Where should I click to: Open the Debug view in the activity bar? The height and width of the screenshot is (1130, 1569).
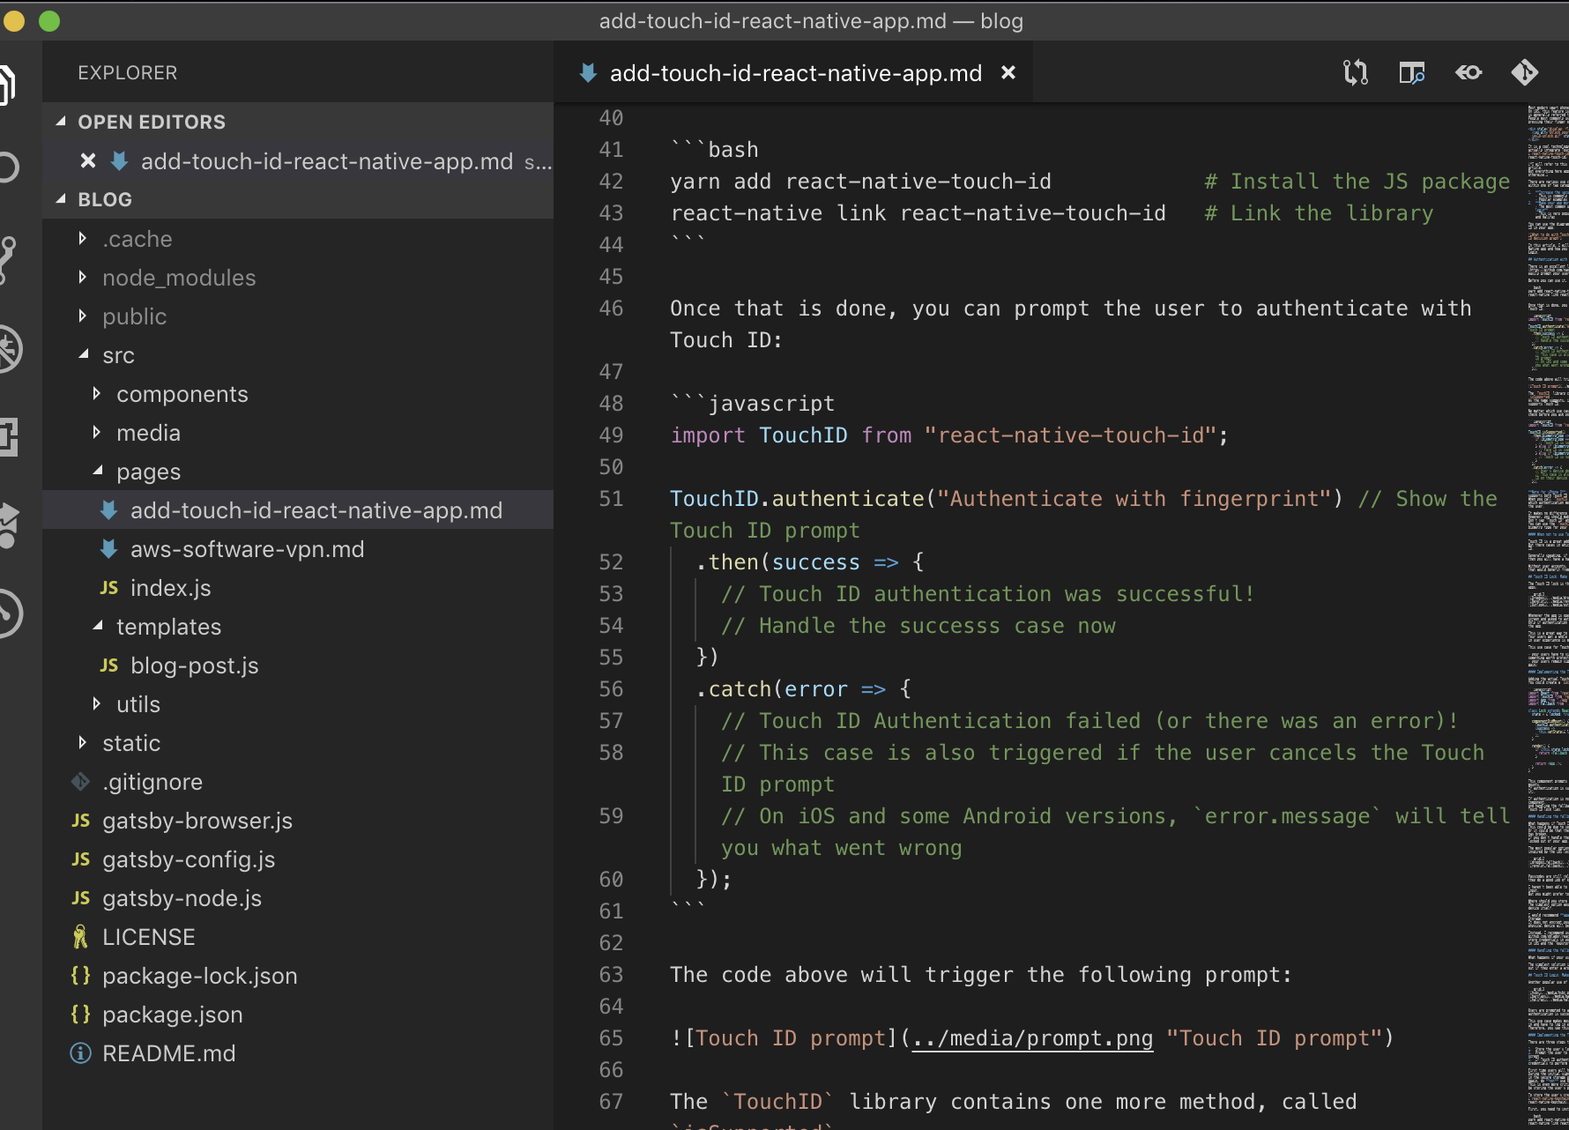9,349
